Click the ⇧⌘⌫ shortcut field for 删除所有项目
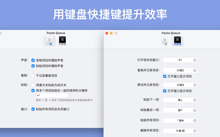Screen dimensions: 220x137 pyautogui.click(x=180, y=131)
